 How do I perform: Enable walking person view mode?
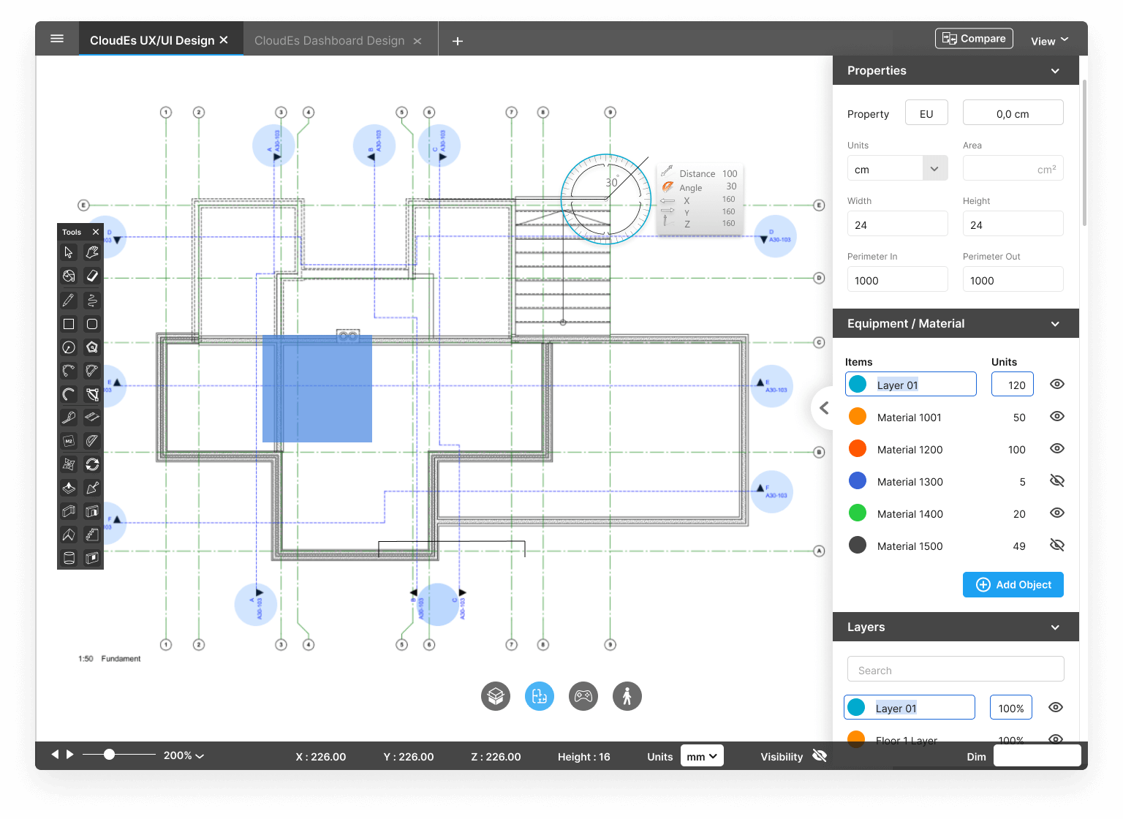coord(627,696)
